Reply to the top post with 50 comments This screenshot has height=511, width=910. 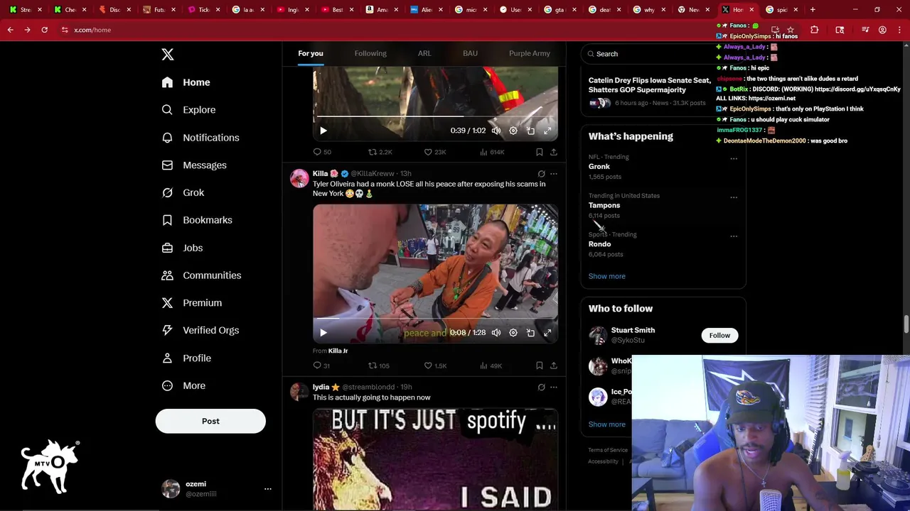tap(322, 152)
